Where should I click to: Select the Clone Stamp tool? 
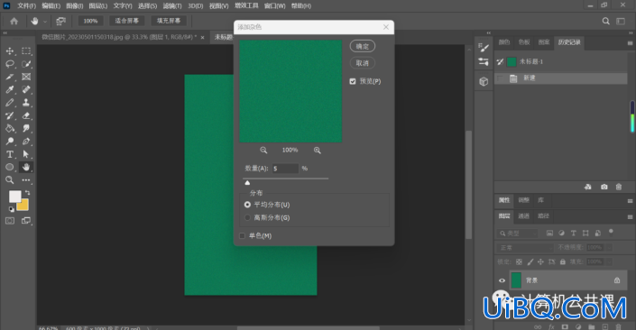26,103
